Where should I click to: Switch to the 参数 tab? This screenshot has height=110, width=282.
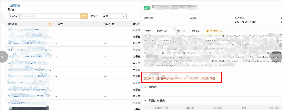[x=148, y=31]
